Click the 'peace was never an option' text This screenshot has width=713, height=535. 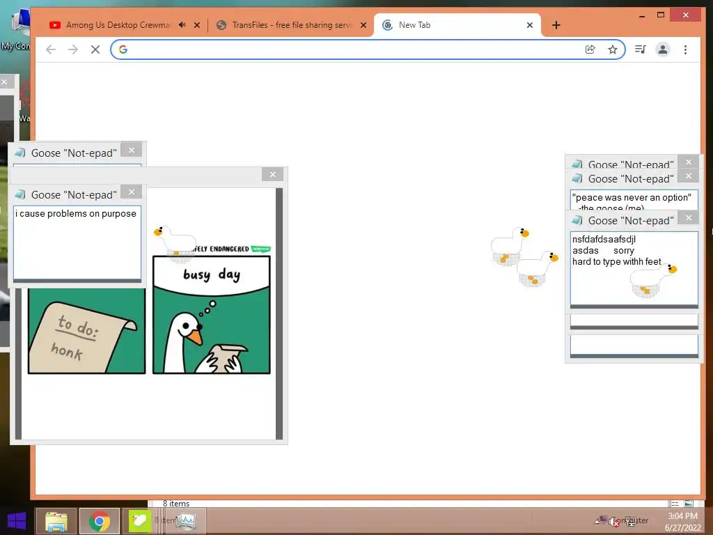(632, 197)
